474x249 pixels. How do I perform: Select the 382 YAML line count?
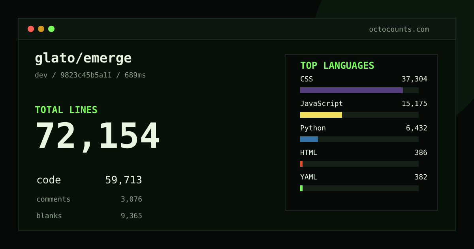[421, 177]
